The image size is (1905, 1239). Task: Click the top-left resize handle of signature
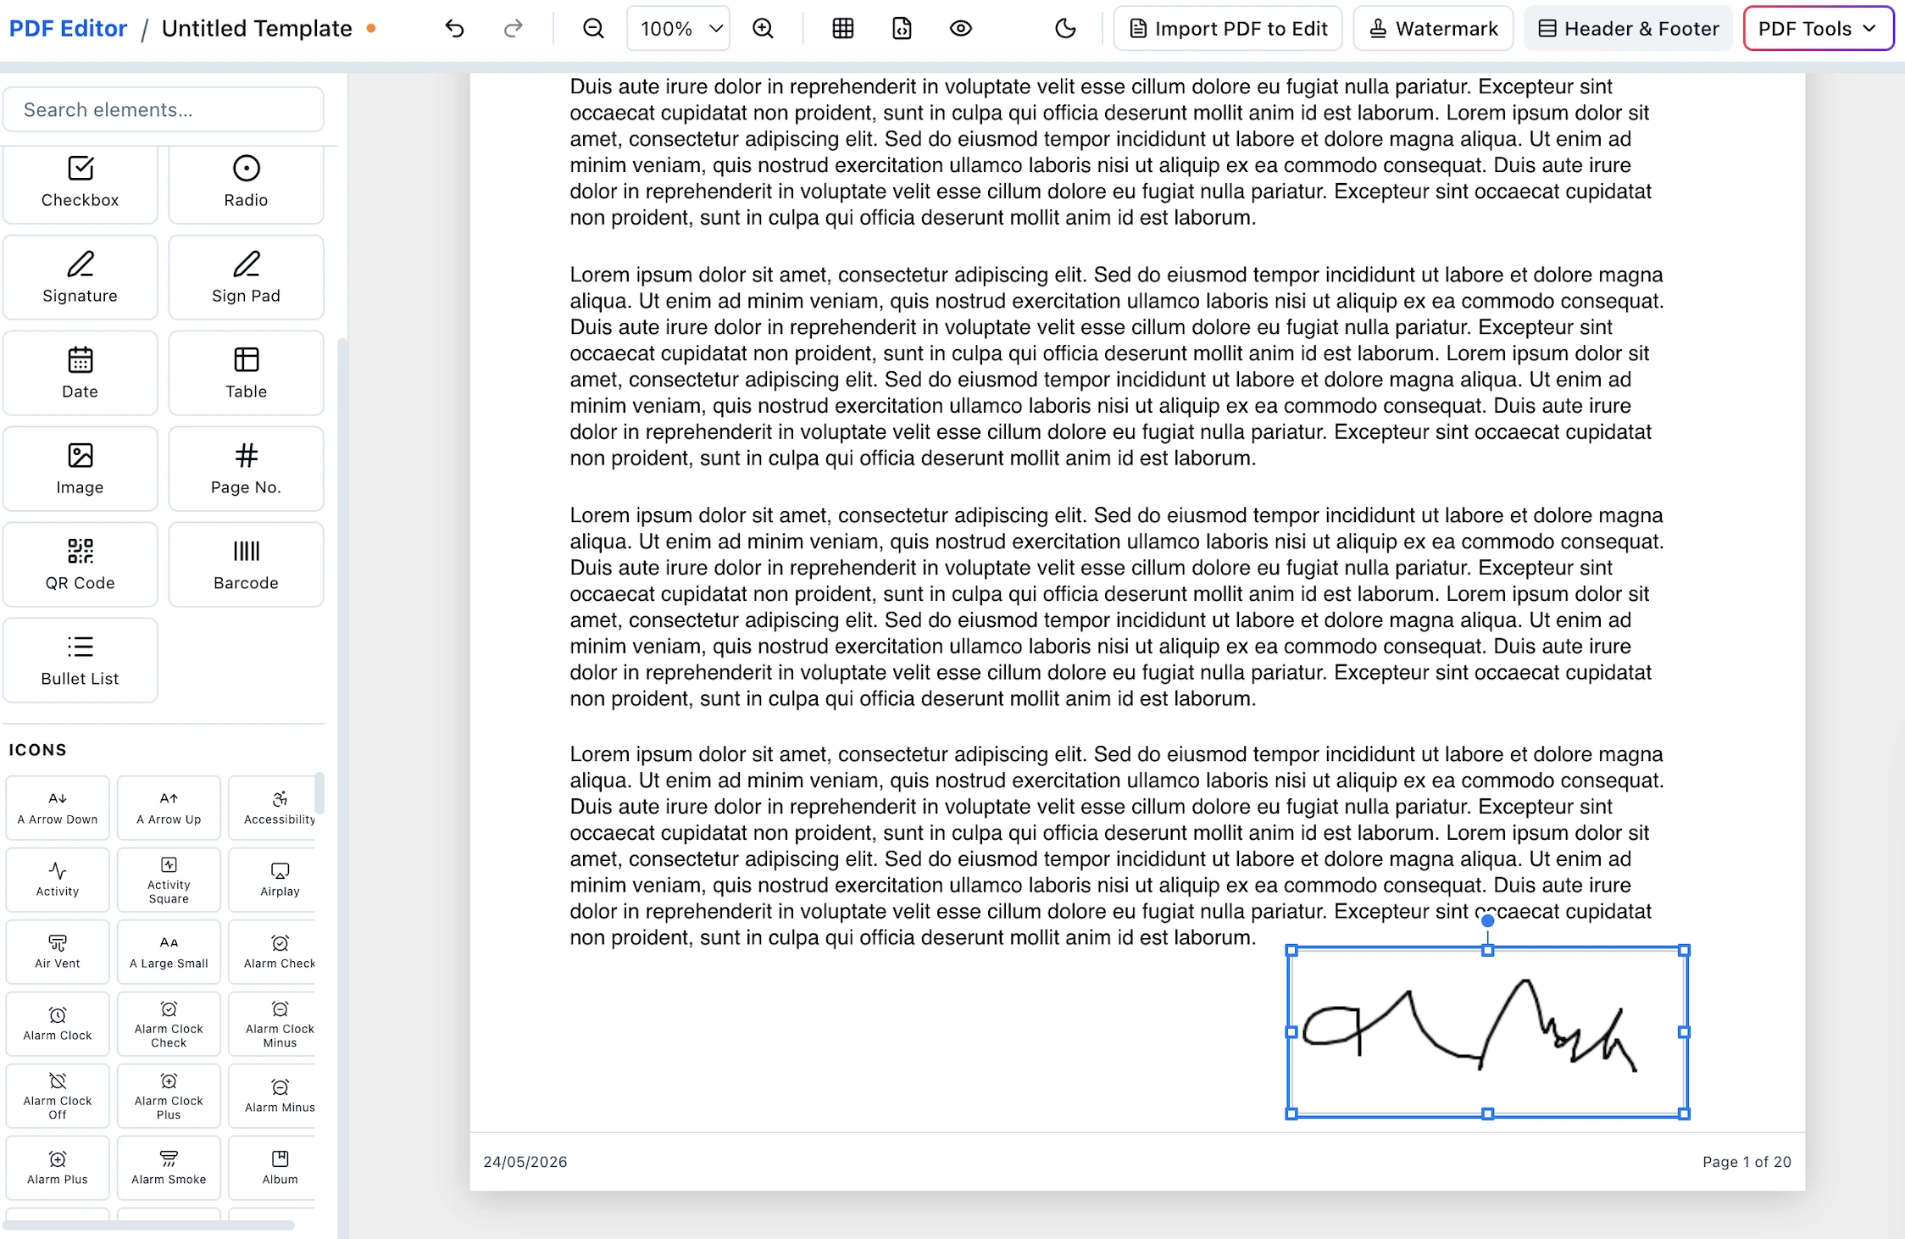1291,951
